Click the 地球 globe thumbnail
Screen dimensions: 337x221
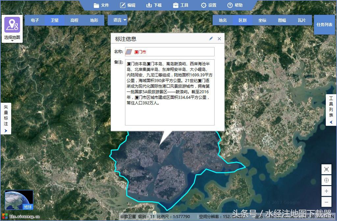[19, 199]
